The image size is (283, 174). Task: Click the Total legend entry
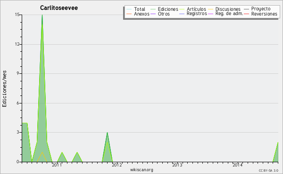tap(136, 9)
